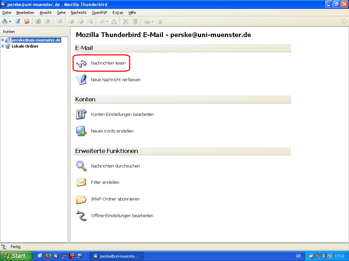Viewport: 349px width, 261px height.
Task: Open the address book toolbar icon
Action: [27, 21]
